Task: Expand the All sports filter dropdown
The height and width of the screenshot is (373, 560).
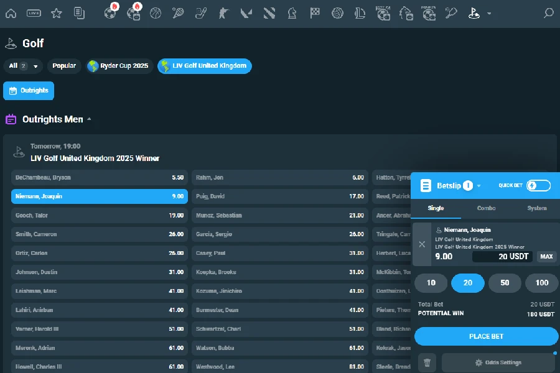Action: tap(23, 66)
